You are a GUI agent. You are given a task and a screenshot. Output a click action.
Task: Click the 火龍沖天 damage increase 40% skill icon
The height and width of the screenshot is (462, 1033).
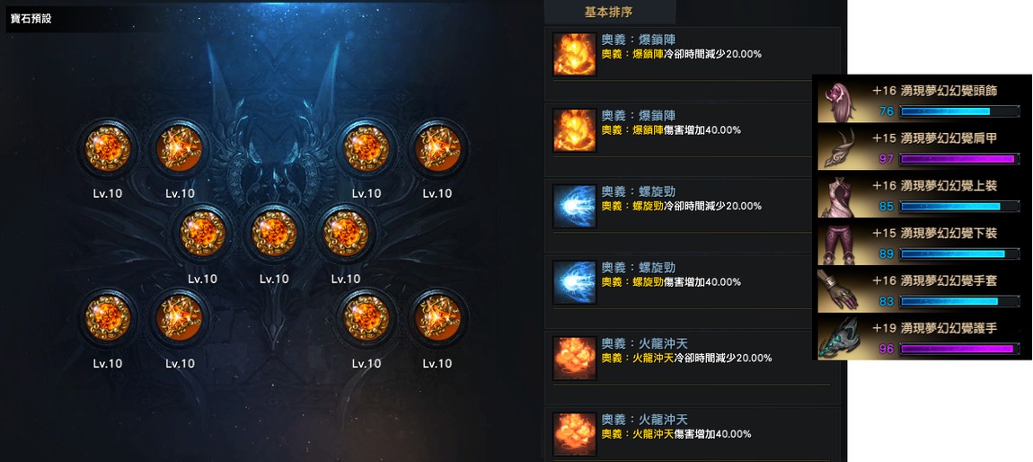pyautogui.click(x=575, y=434)
